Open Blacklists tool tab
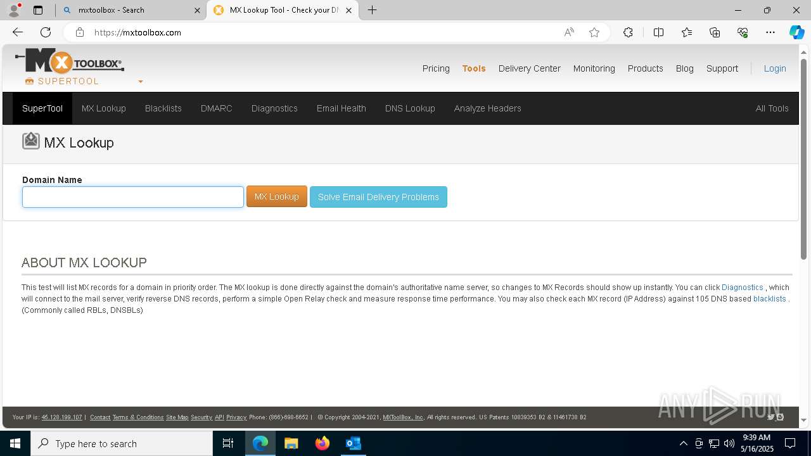 [163, 108]
